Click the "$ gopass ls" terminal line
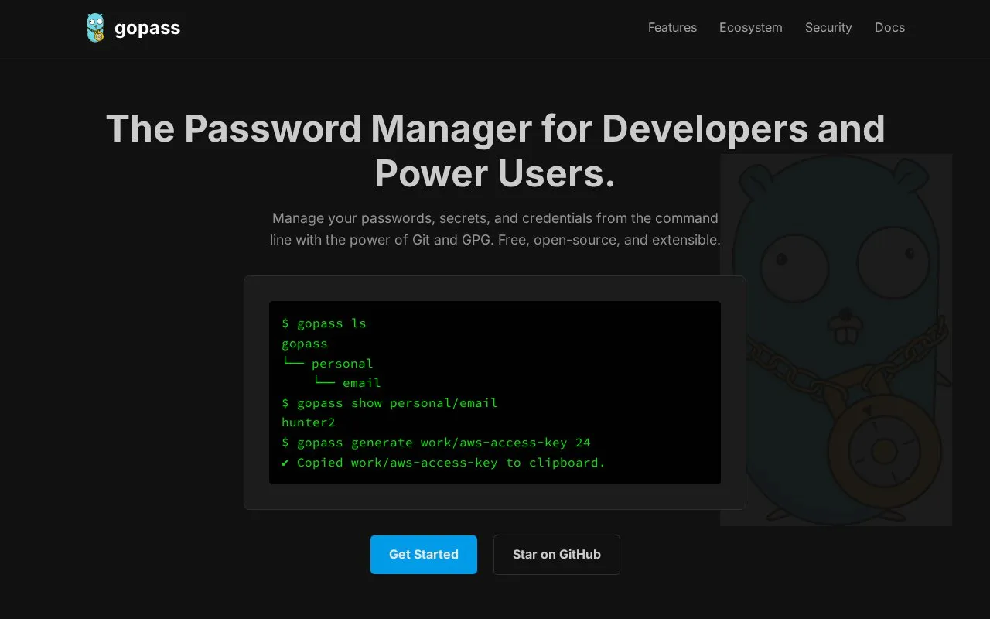 pos(324,323)
